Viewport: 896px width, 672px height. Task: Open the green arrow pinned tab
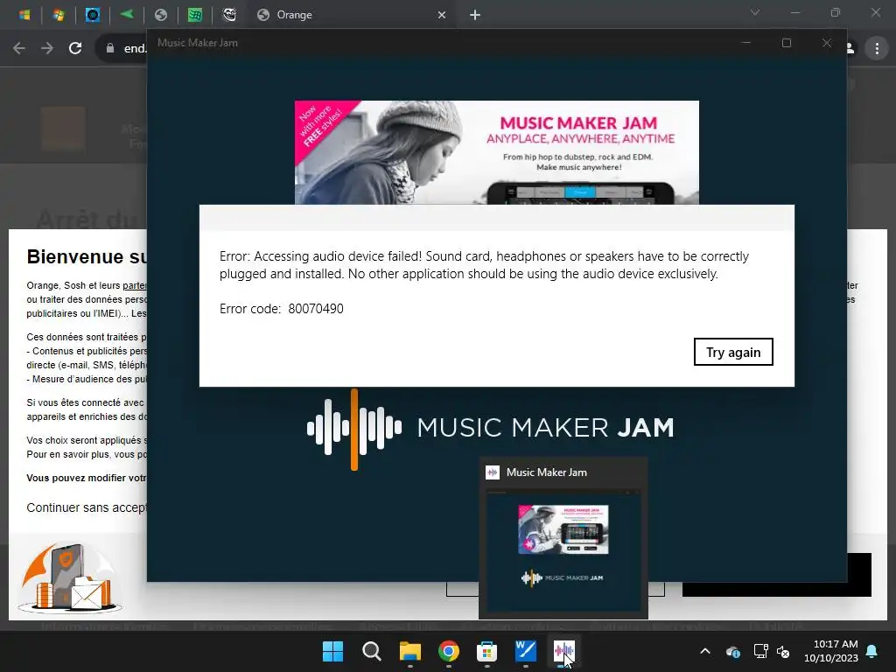coord(127,14)
